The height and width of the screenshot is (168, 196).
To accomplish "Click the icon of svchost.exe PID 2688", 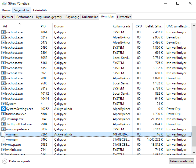I will pos(3,83).
